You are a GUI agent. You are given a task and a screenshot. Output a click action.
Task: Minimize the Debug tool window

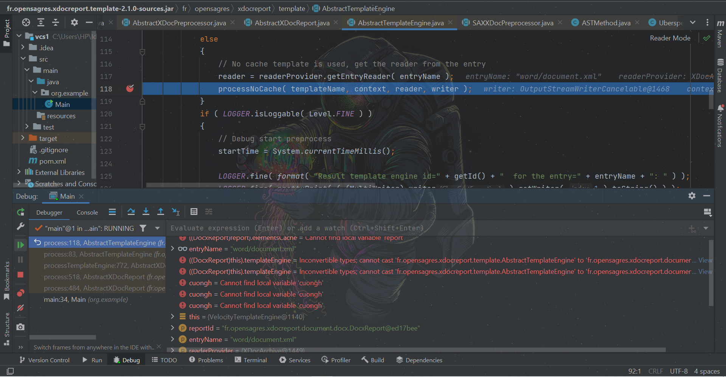pos(707,196)
